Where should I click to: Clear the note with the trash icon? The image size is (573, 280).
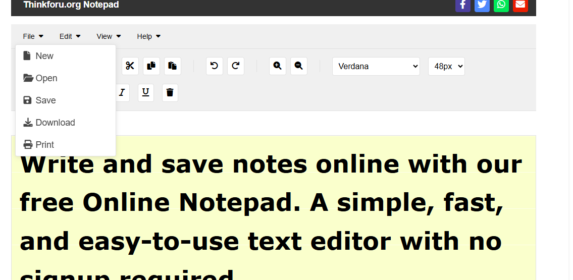pyautogui.click(x=170, y=93)
